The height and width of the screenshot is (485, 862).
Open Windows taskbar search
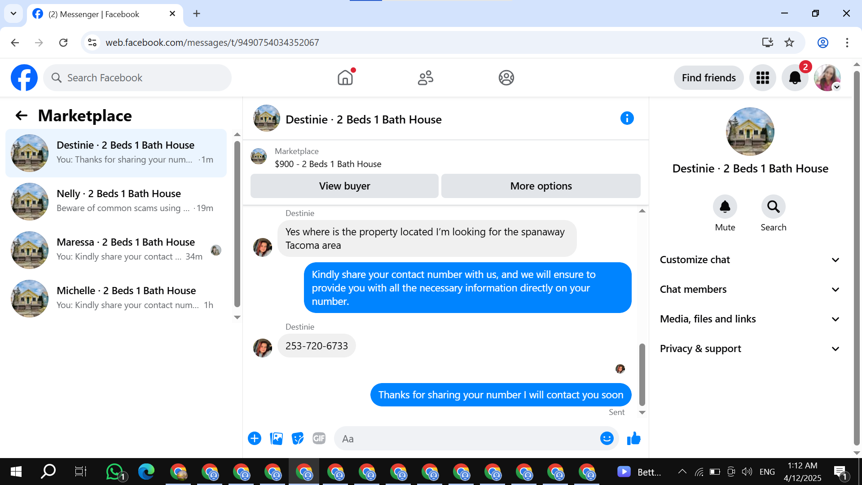48,472
